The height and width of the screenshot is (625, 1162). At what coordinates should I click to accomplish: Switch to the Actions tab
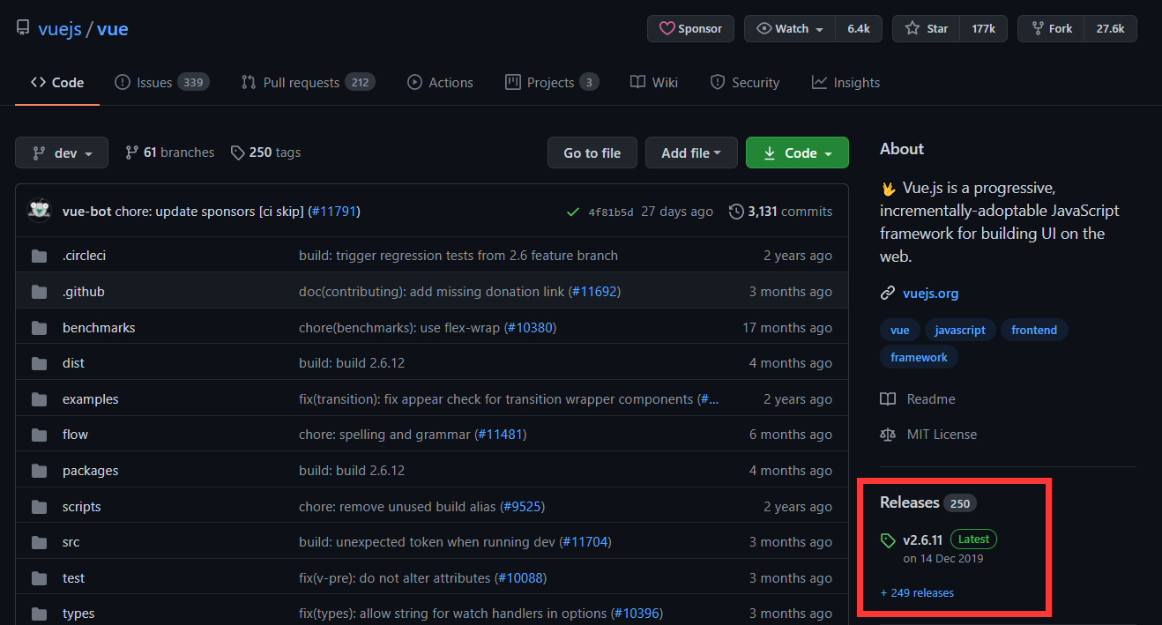click(440, 82)
